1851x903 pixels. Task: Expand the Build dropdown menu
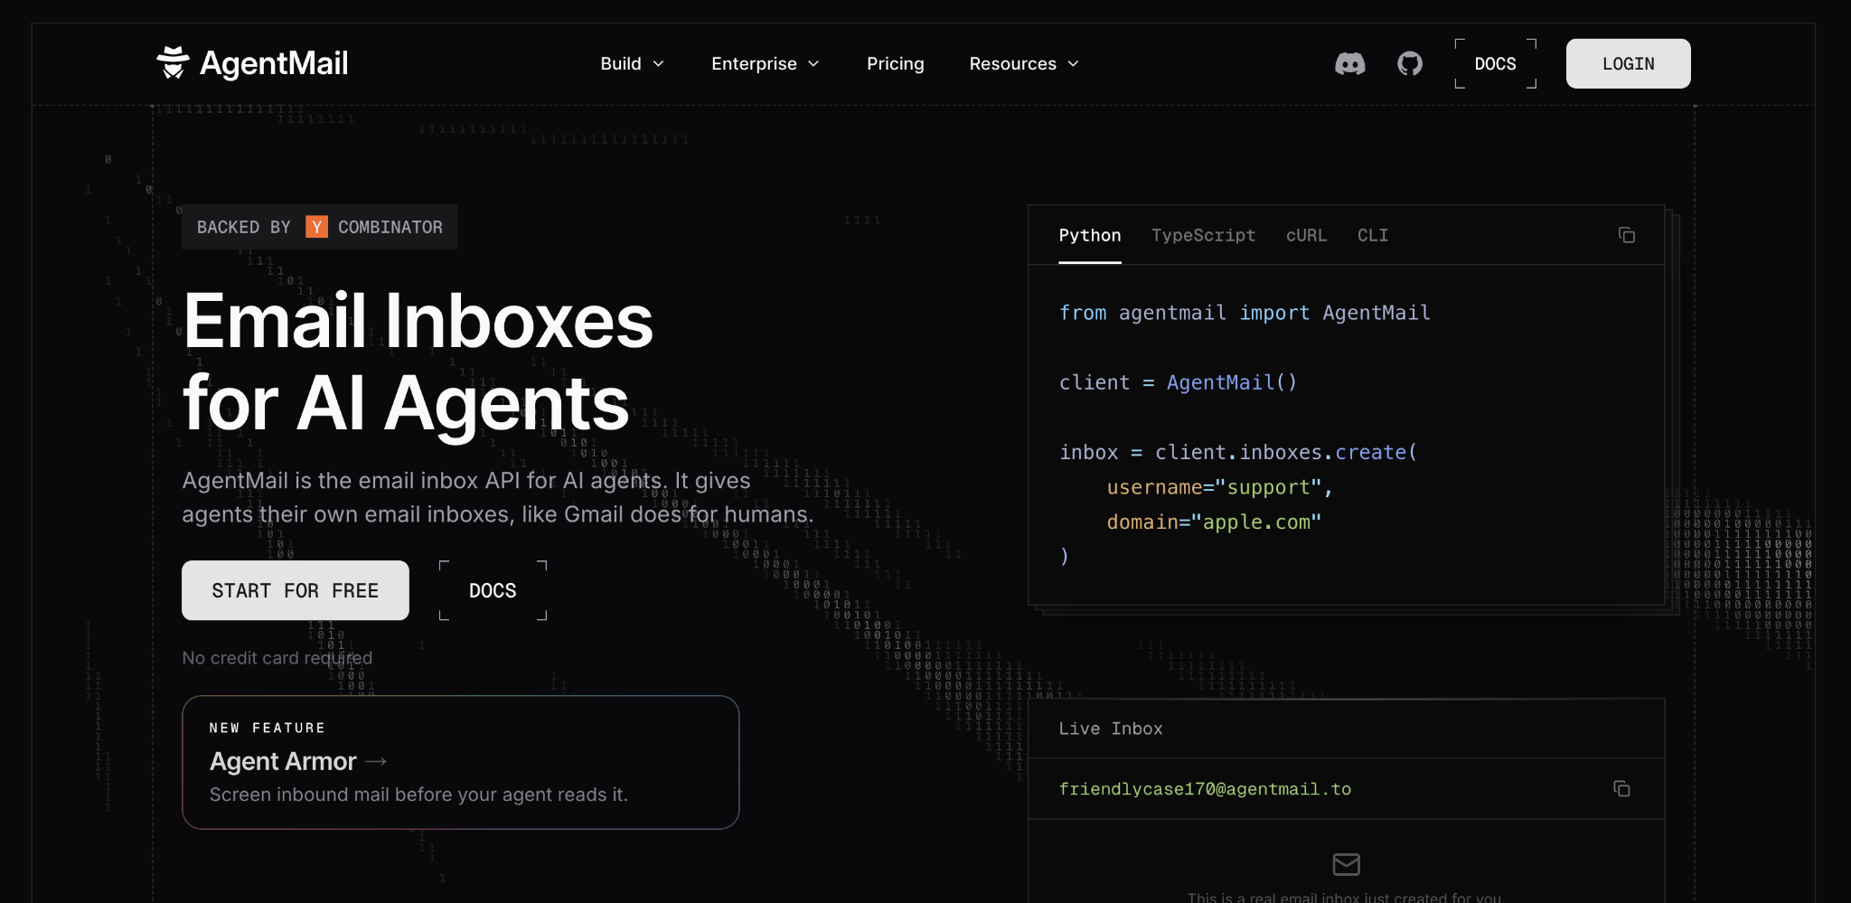[x=633, y=63]
